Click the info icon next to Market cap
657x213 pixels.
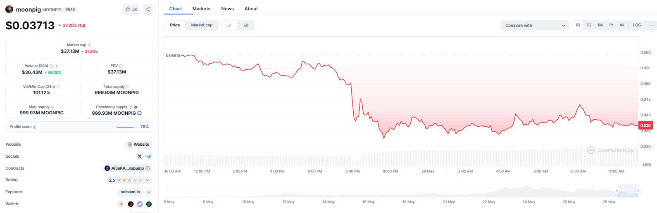pyautogui.click(x=90, y=45)
